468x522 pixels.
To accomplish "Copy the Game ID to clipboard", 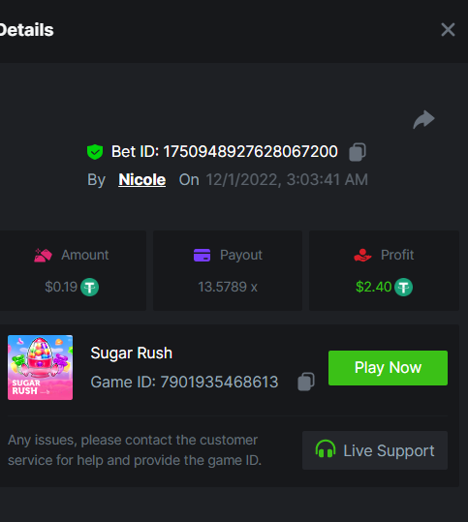I will [306, 382].
